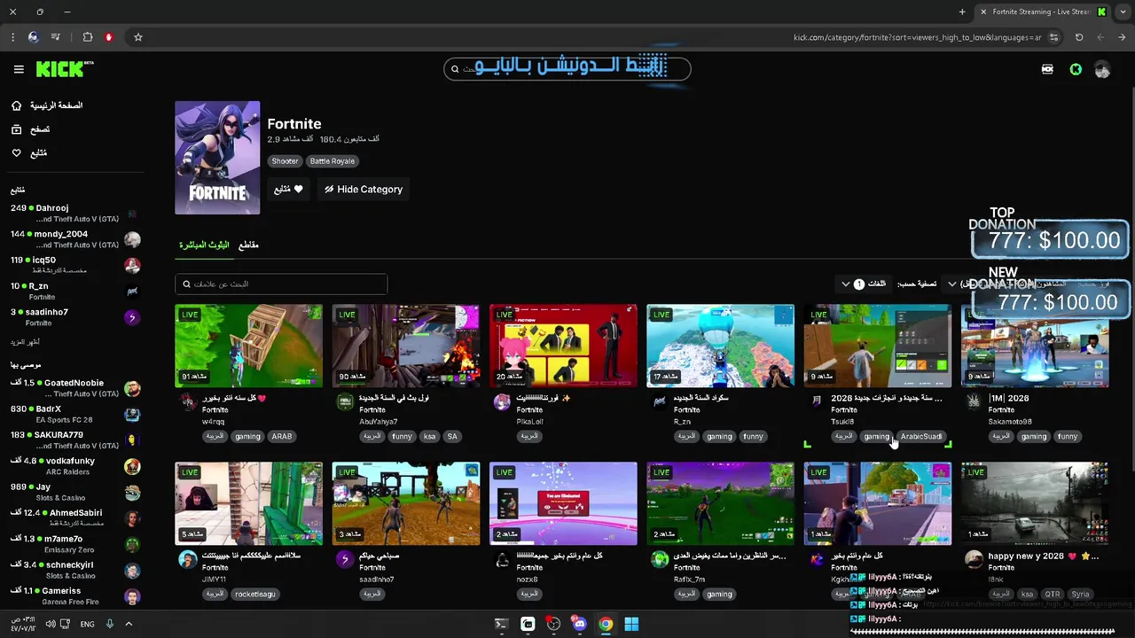Click the microphone icon in system tray

[x=110, y=624]
